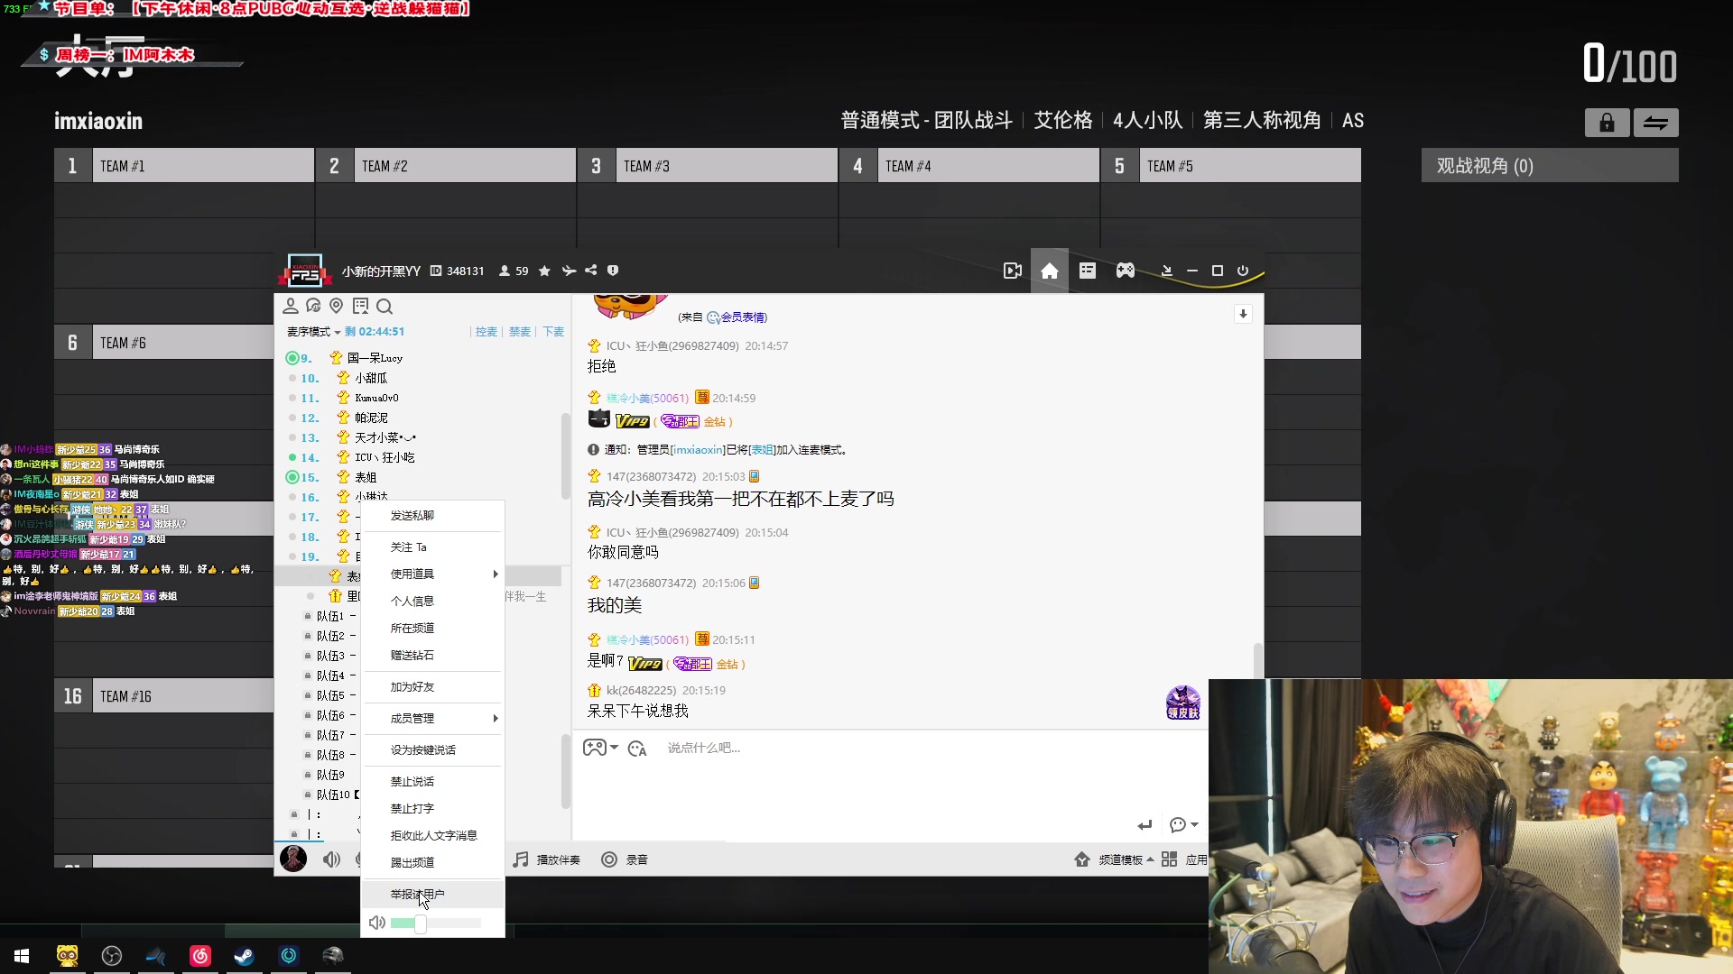Image resolution: width=1733 pixels, height=974 pixels.
Task: Click the imxiaoxin link in notification message
Action: 698,450
